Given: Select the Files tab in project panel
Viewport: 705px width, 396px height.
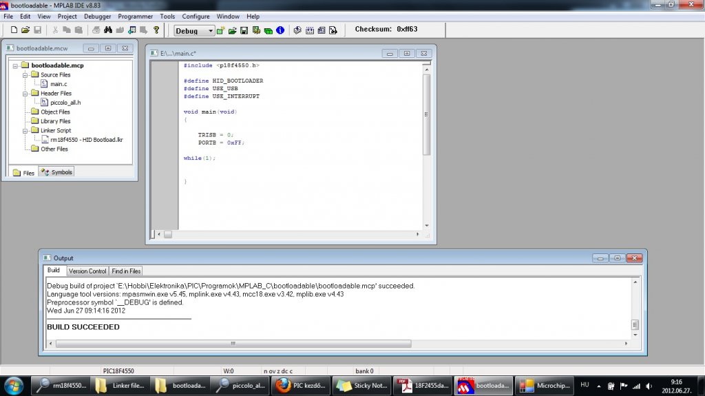Looking at the screenshot, I should pyautogui.click(x=23, y=173).
